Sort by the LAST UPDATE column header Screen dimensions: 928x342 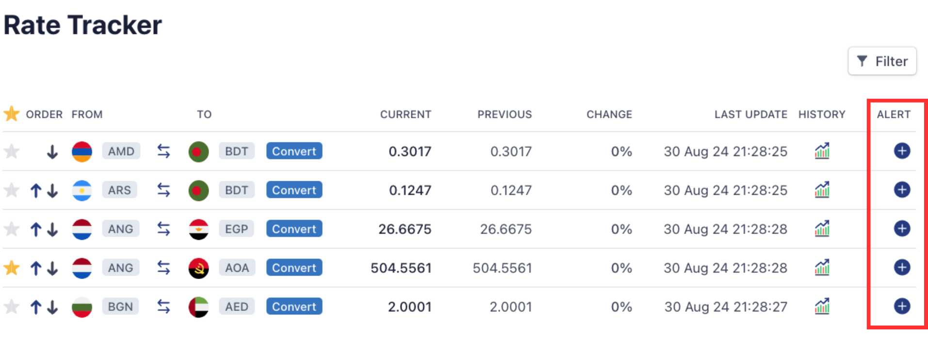pyautogui.click(x=750, y=114)
